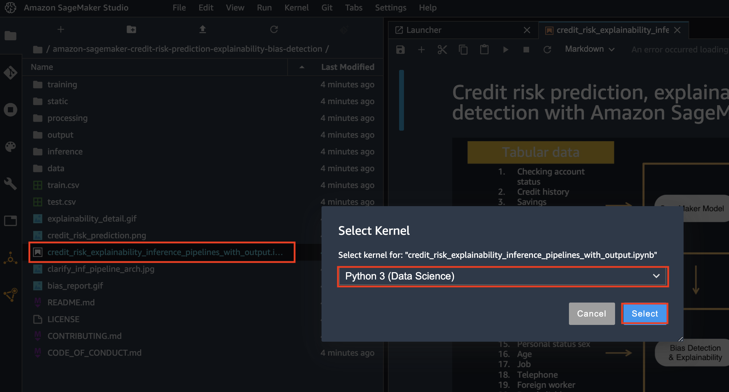Open the training folder
This screenshot has height=392, width=729.
(x=62, y=85)
